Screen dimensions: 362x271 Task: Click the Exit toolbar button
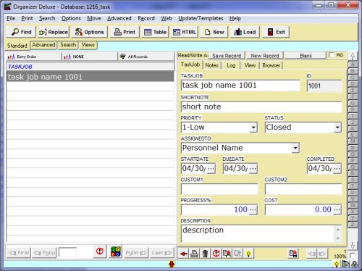pyautogui.click(x=276, y=32)
